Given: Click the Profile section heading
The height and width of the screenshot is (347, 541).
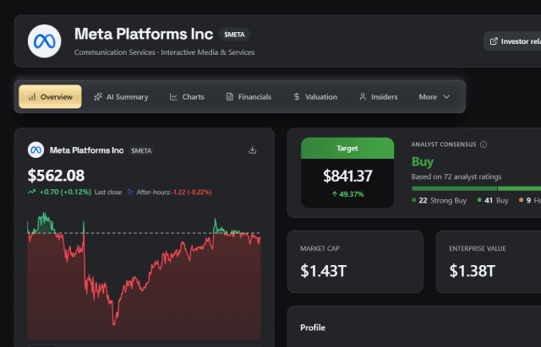Looking at the screenshot, I should pos(313,328).
